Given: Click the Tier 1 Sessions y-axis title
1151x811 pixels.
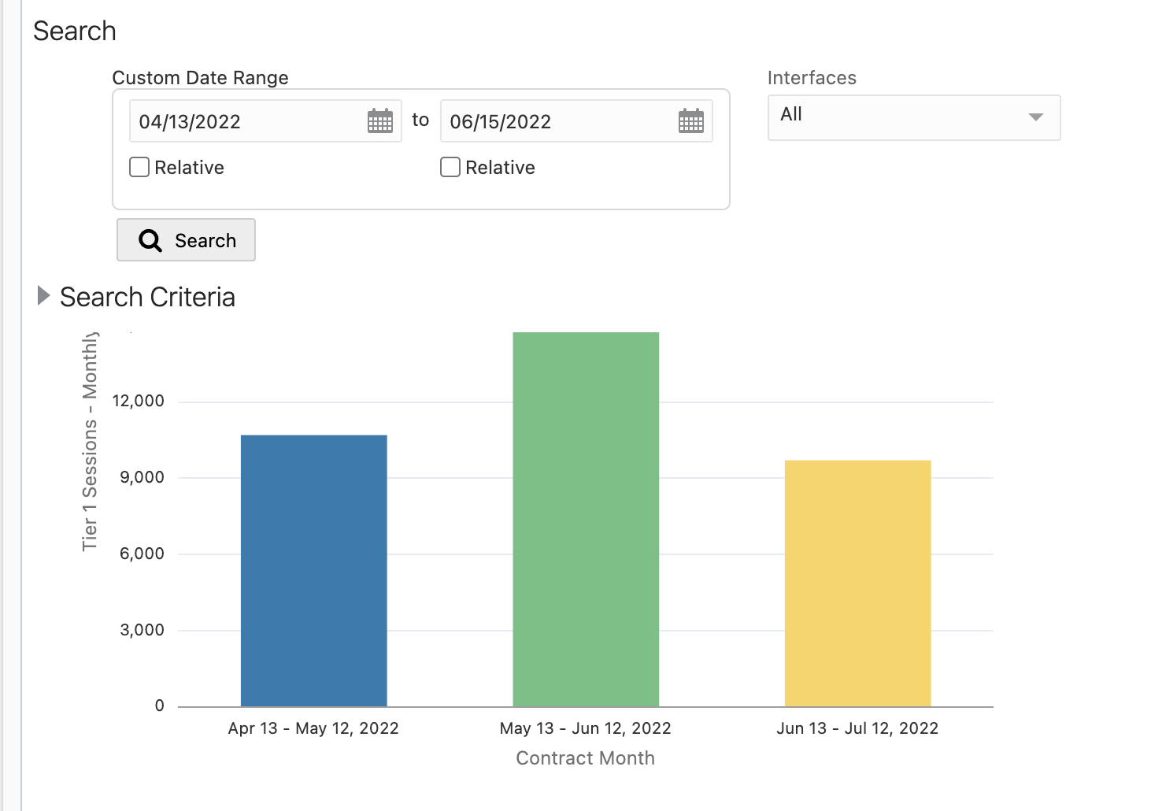Looking at the screenshot, I should (x=90, y=441).
